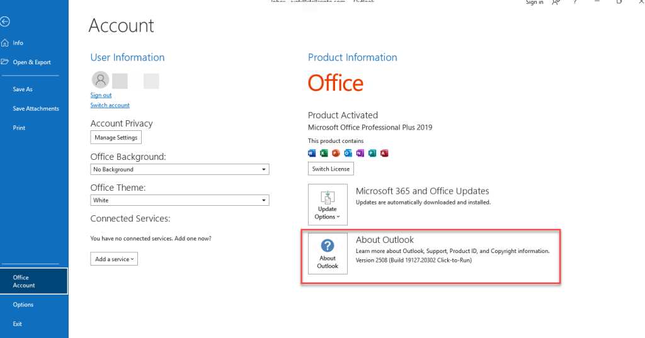Screen dimensions: 645x338
Task: Expand the Office Theme dropdown
Action: (180, 200)
